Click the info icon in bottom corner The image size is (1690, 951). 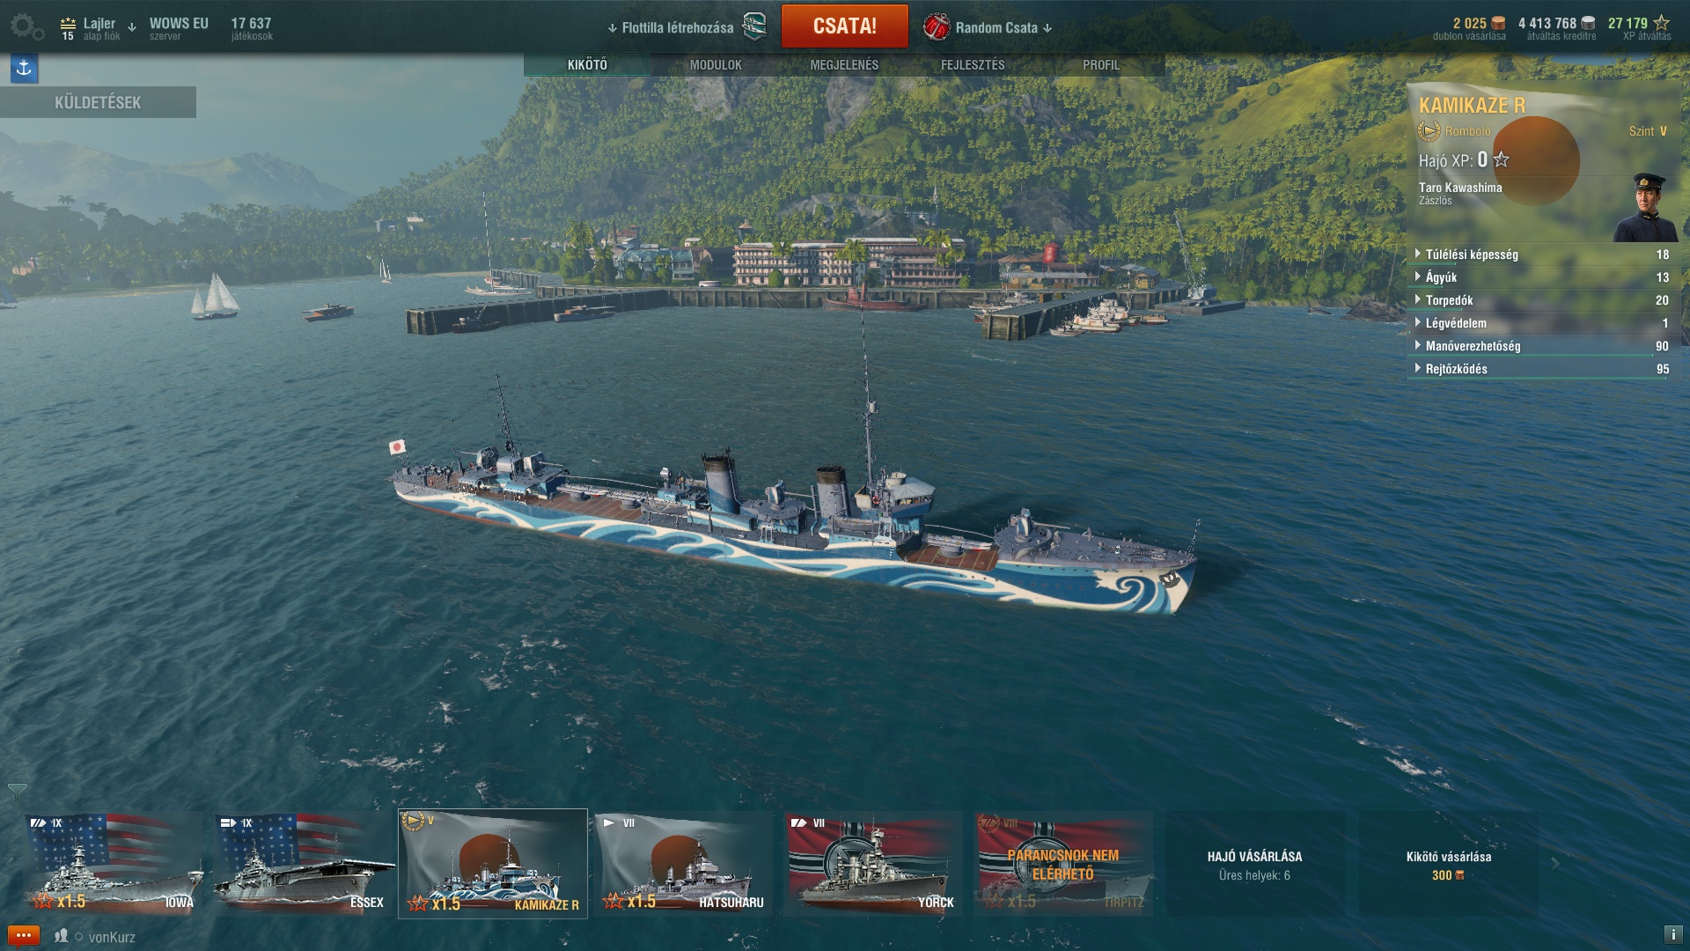pos(1672,934)
